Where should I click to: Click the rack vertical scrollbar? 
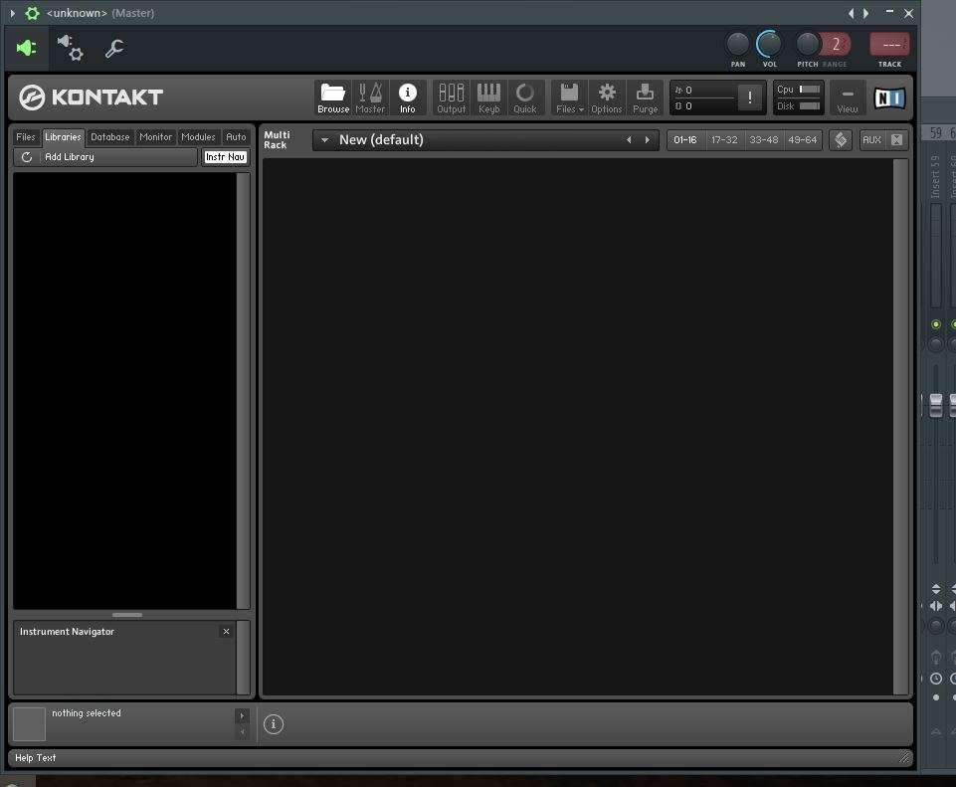point(900,426)
